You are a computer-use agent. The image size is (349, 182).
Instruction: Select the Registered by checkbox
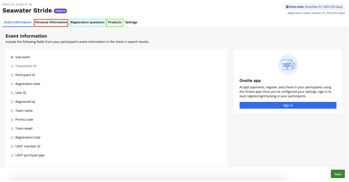point(12,102)
